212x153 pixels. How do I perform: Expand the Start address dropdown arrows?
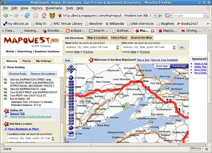[117, 47]
